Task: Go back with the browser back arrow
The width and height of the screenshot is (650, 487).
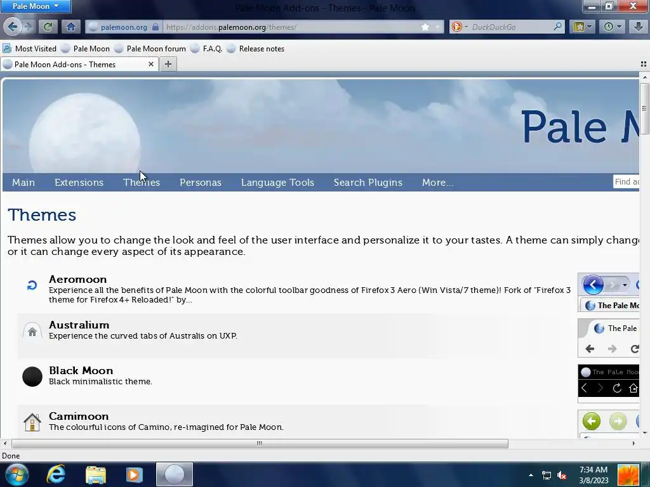Action: click(13, 27)
